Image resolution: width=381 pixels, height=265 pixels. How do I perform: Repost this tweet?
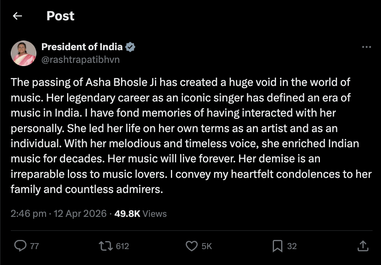106,246
